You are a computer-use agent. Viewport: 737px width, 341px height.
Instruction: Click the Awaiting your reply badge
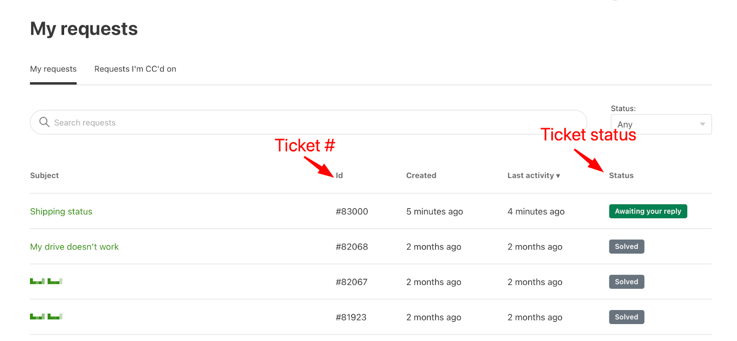pyautogui.click(x=648, y=211)
